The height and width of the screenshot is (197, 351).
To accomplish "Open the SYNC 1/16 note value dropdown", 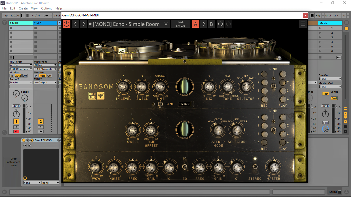I will (184, 104).
